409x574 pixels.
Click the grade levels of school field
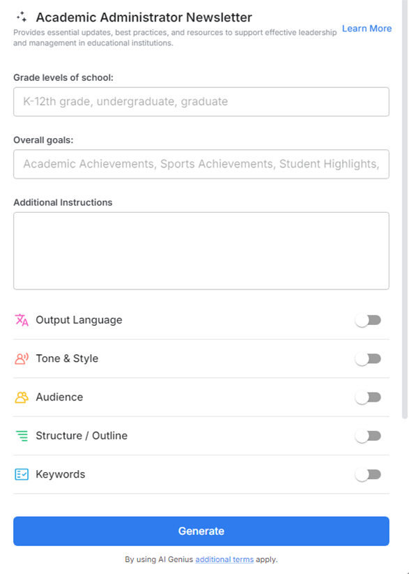tap(201, 102)
